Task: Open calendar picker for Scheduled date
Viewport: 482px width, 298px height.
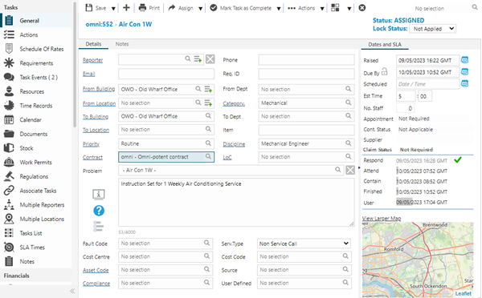Action: (x=464, y=83)
